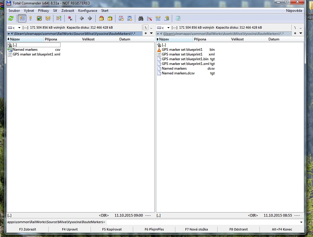Sort right panel by Velikost column
Screen dimensions: 313x237
pyautogui.click(x=249, y=39)
